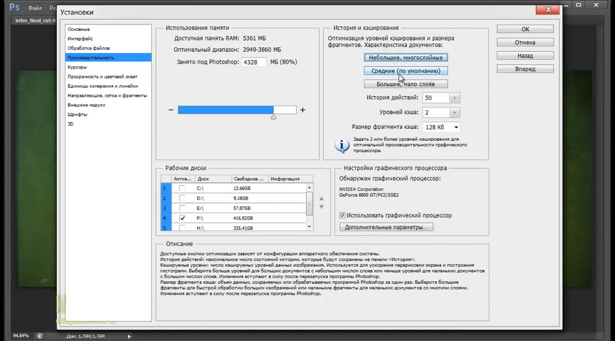Open Уровней кэша value arrow
This screenshot has width=615, height=341.
point(455,112)
